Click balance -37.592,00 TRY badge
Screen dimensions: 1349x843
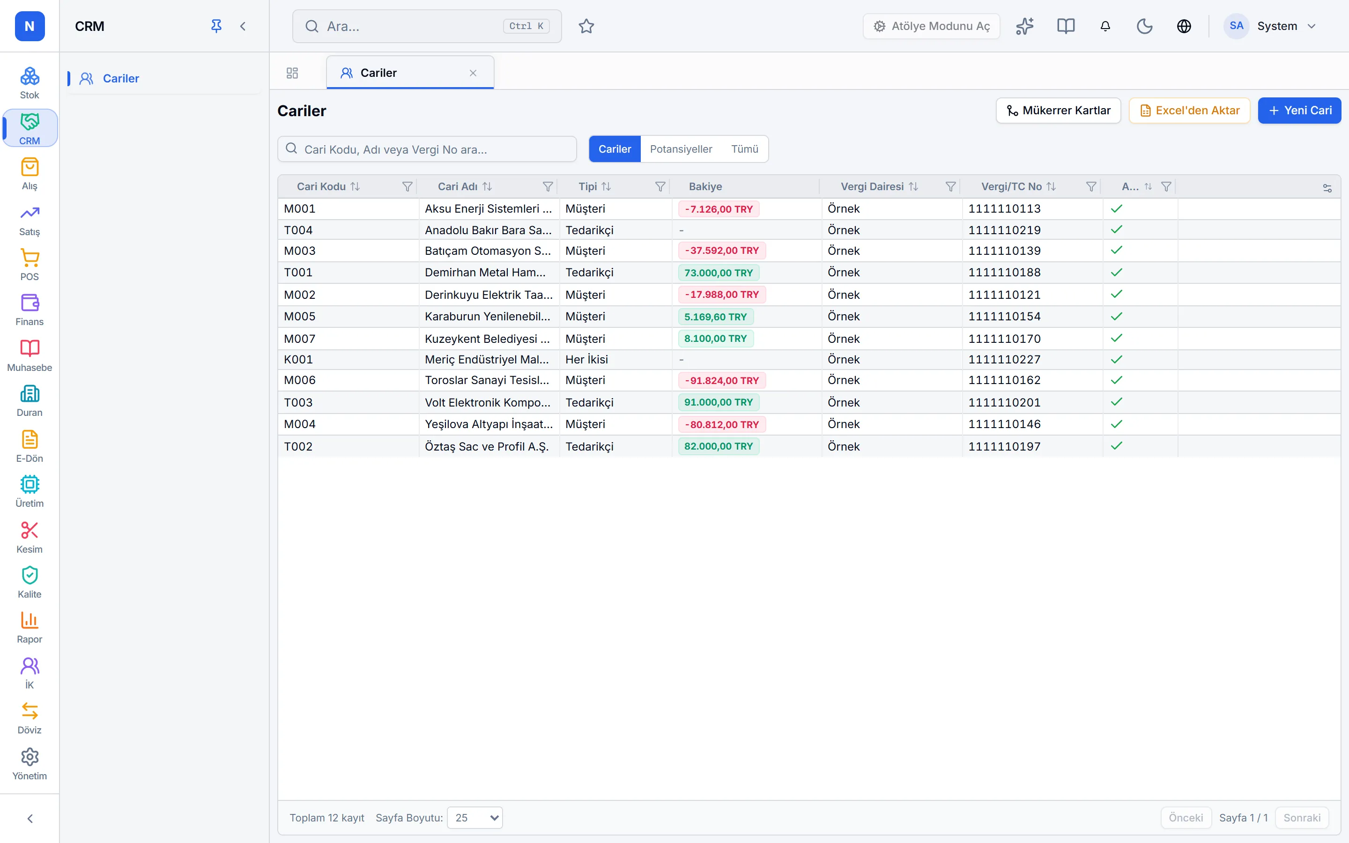tap(722, 251)
